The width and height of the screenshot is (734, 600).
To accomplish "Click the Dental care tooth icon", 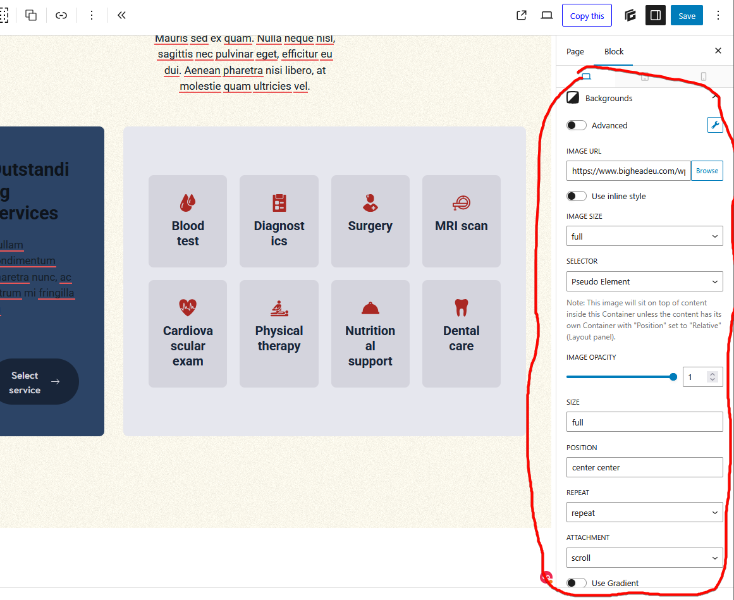I will [x=462, y=308].
